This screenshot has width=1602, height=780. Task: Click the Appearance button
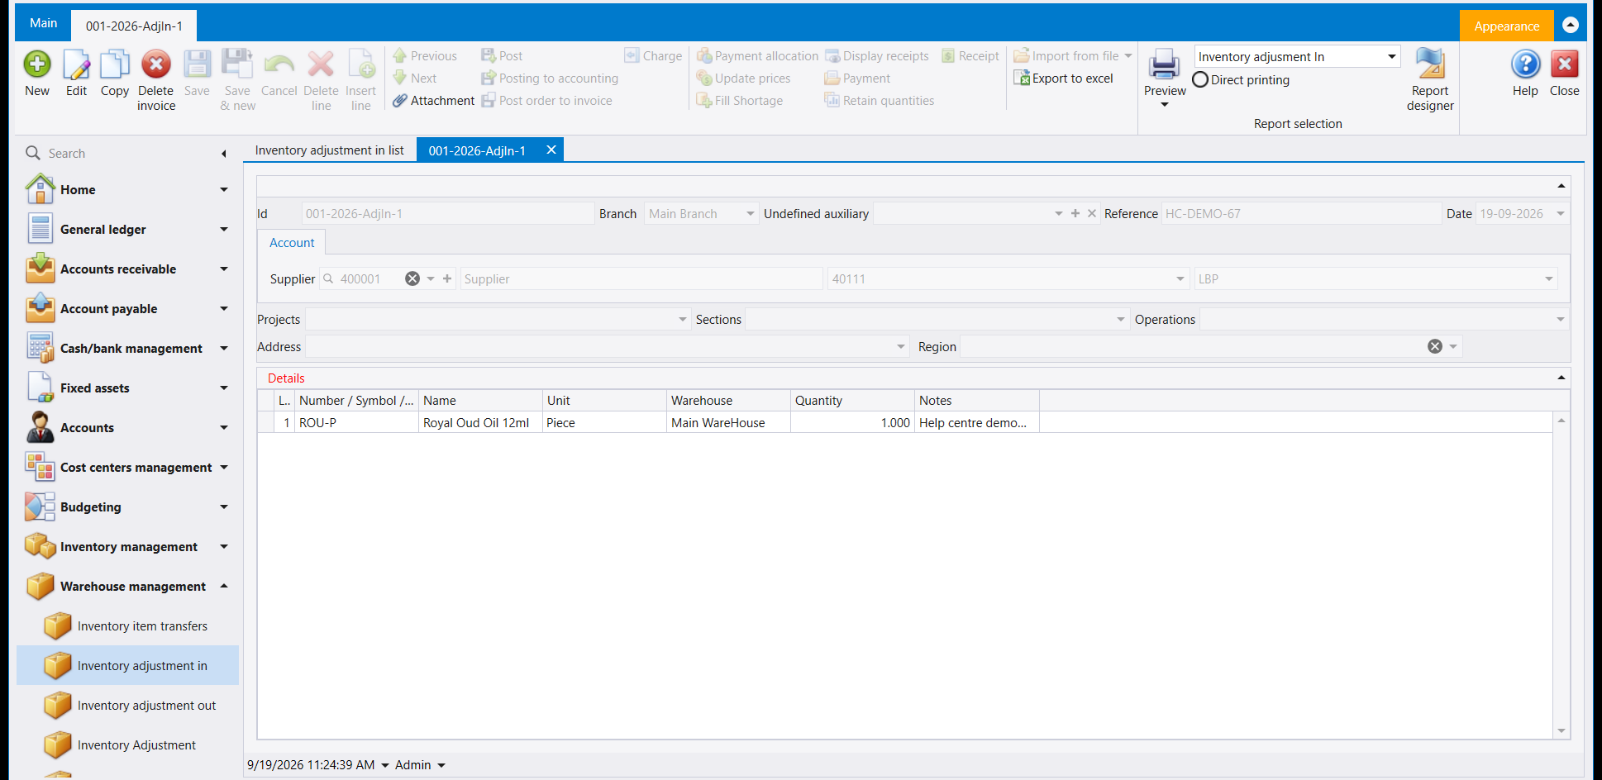tap(1506, 26)
